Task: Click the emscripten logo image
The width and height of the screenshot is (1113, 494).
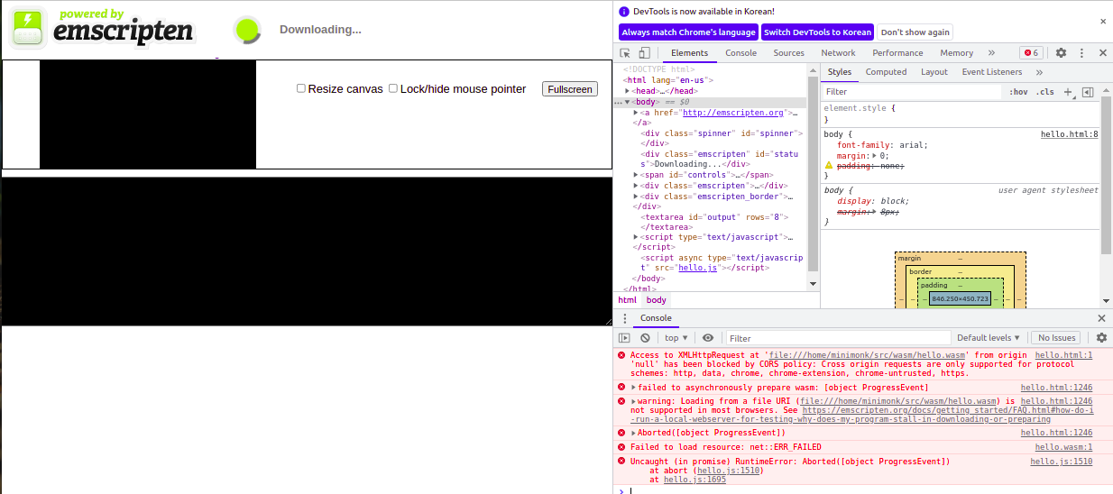Action: point(102,28)
